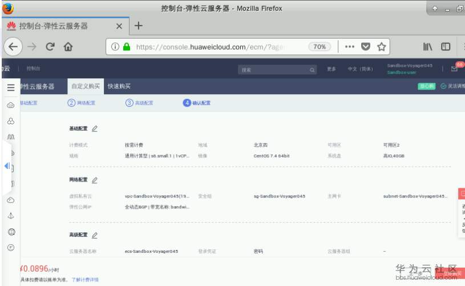Viewport: 465px width, 286px height.
Task: Go back using browser back arrow
Action: 13,47
